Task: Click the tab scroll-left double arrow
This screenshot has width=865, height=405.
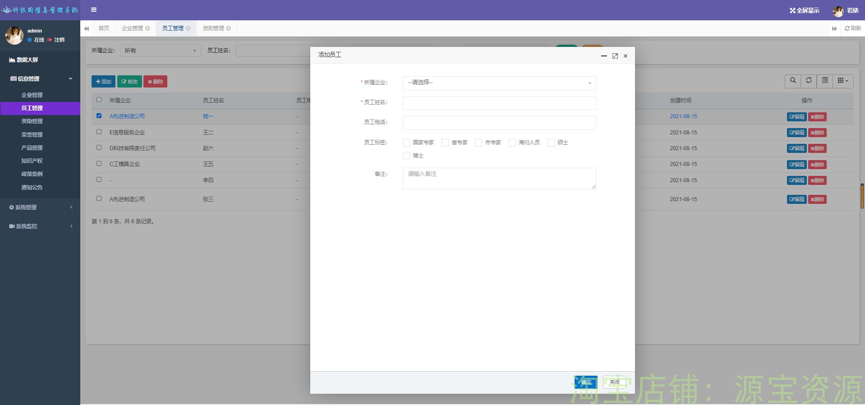Action: pos(87,28)
